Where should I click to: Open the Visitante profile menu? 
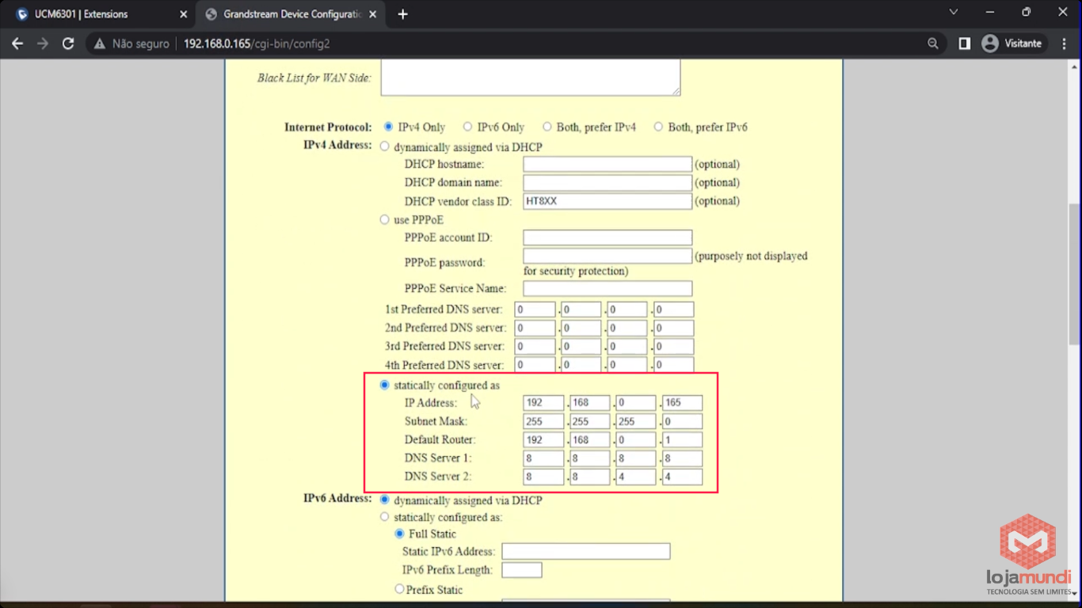1012,44
